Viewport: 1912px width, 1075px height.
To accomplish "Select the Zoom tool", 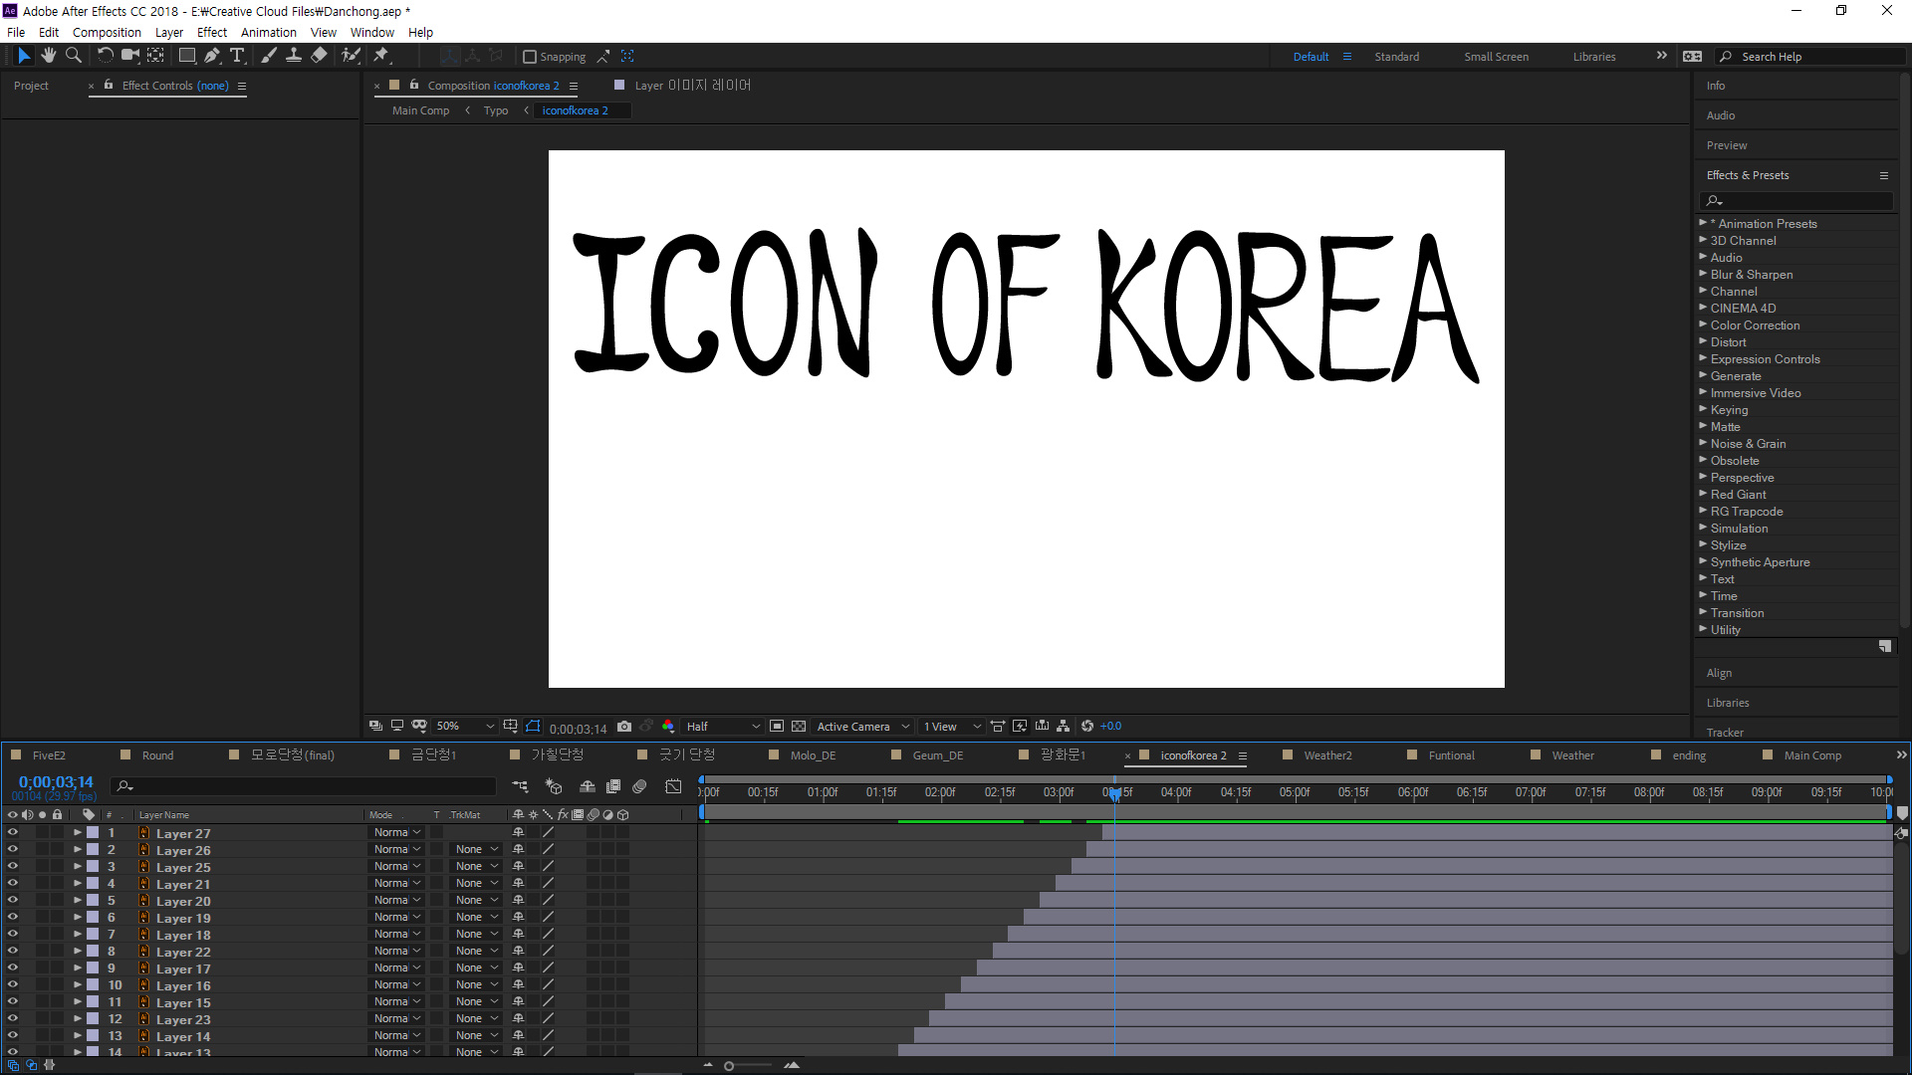I will tap(73, 56).
